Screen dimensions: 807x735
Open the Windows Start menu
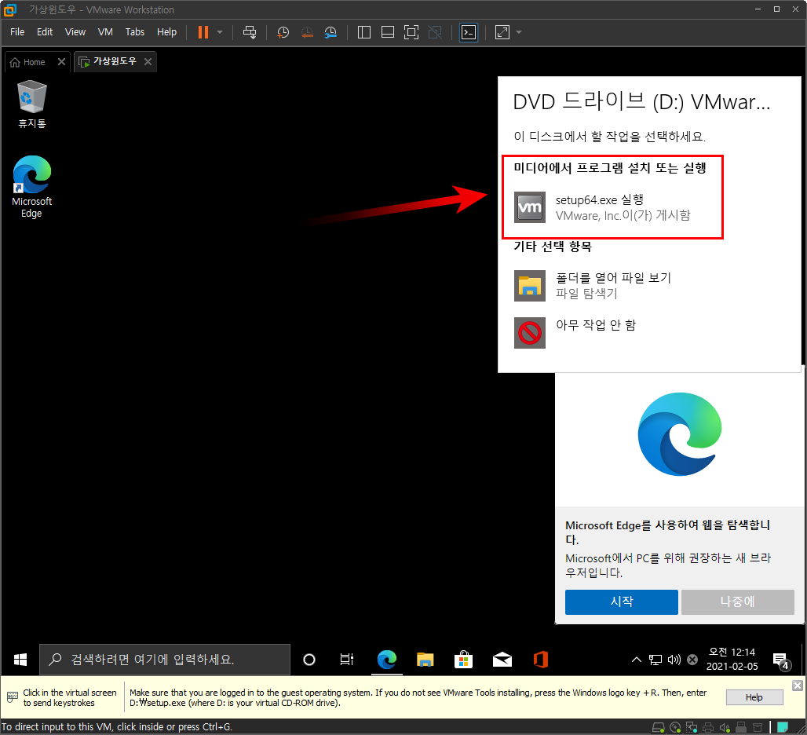click(20, 660)
